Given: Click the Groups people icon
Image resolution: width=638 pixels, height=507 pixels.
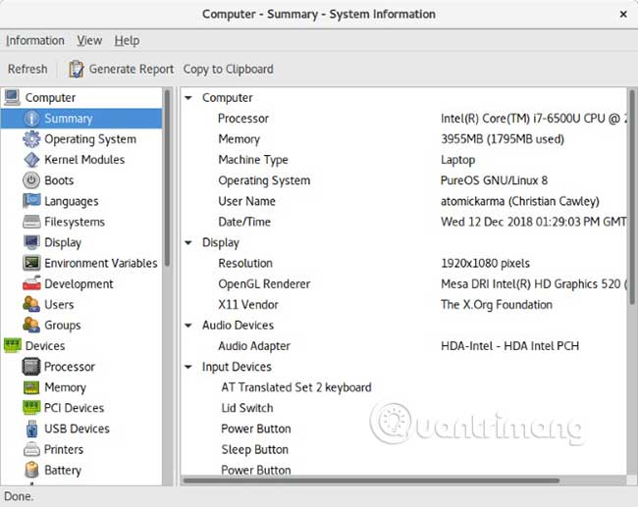Looking at the screenshot, I should (x=31, y=325).
